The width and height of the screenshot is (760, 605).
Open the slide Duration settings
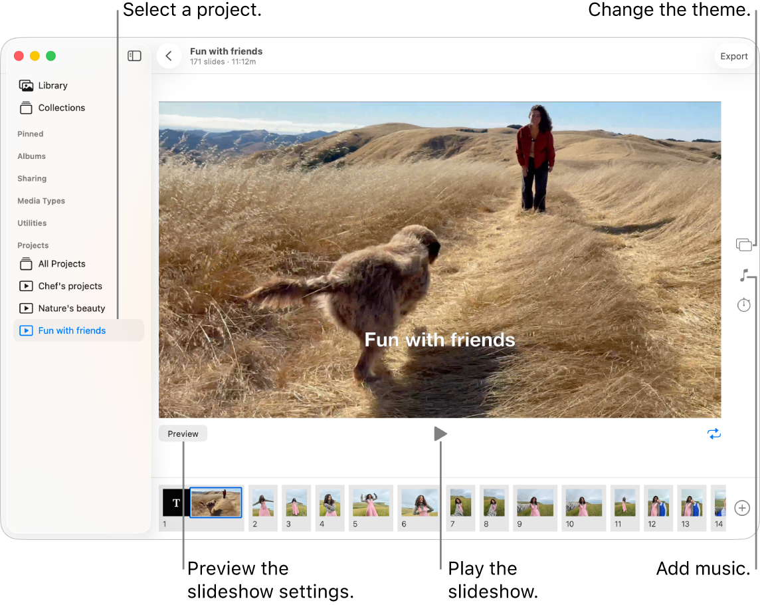pos(744,304)
